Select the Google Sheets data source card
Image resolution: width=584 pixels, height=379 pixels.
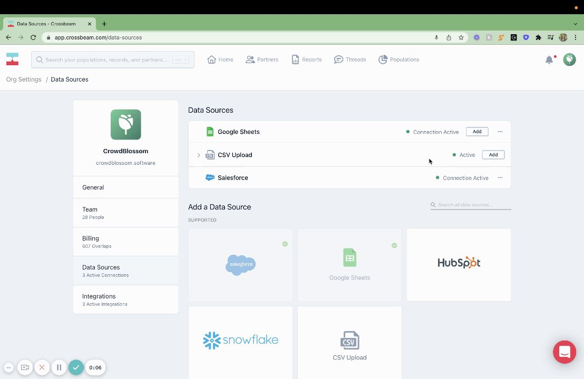click(350, 264)
